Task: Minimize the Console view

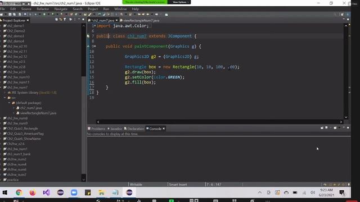Action: (344, 127)
